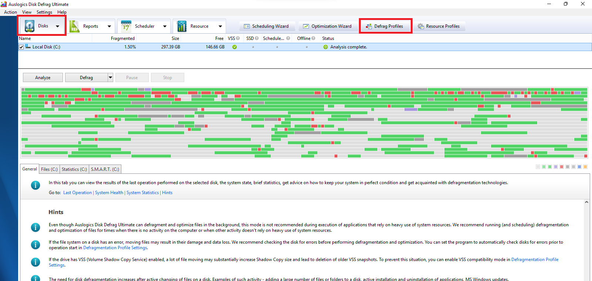Expand the Scheduler dropdown arrow
592x281 pixels.
[x=165, y=26]
